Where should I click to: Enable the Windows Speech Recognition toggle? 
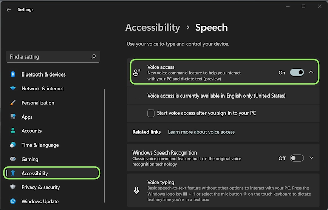[x=297, y=158]
